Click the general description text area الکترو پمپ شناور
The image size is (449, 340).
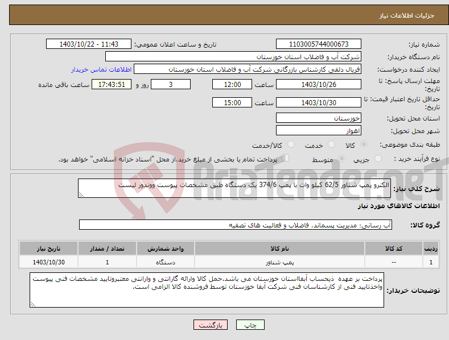pyautogui.click(x=234, y=188)
